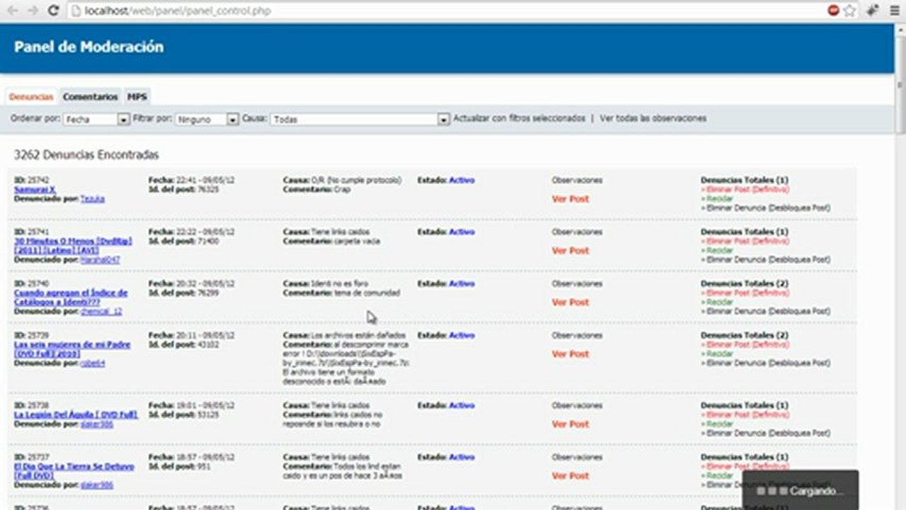Click the red AdBlock stop icon
The width and height of the screenshot is (906, 510).
834,11
